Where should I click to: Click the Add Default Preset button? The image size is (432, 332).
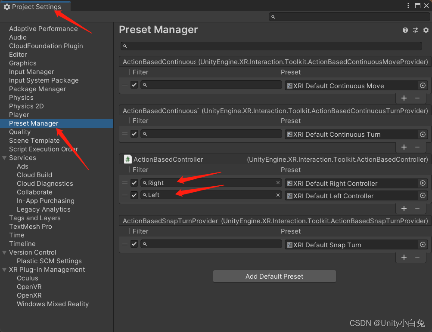(274, 276)
